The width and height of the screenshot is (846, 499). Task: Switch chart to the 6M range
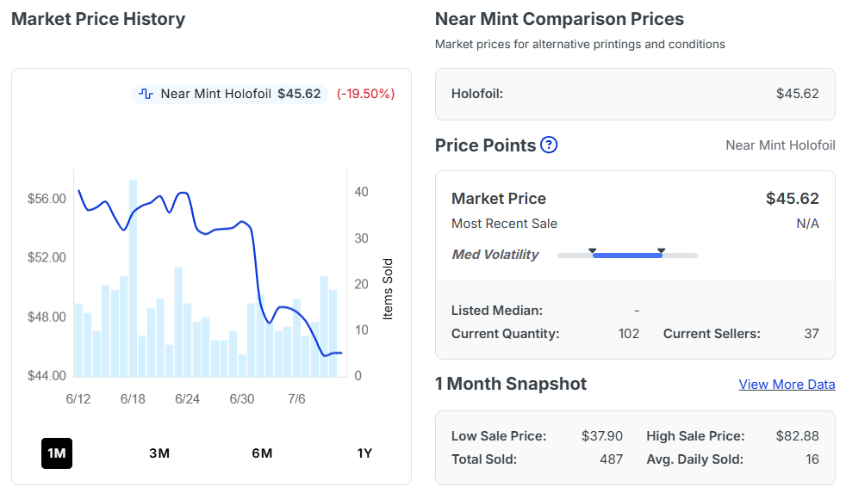coord(262,453)
